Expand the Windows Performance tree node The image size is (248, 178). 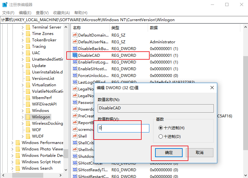pos(12,143)
